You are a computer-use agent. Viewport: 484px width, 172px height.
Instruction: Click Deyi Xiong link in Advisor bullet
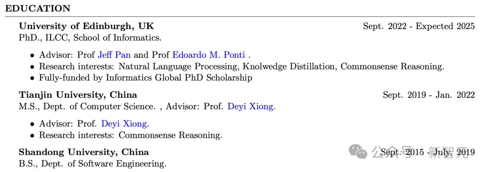(x=124, y=124)
